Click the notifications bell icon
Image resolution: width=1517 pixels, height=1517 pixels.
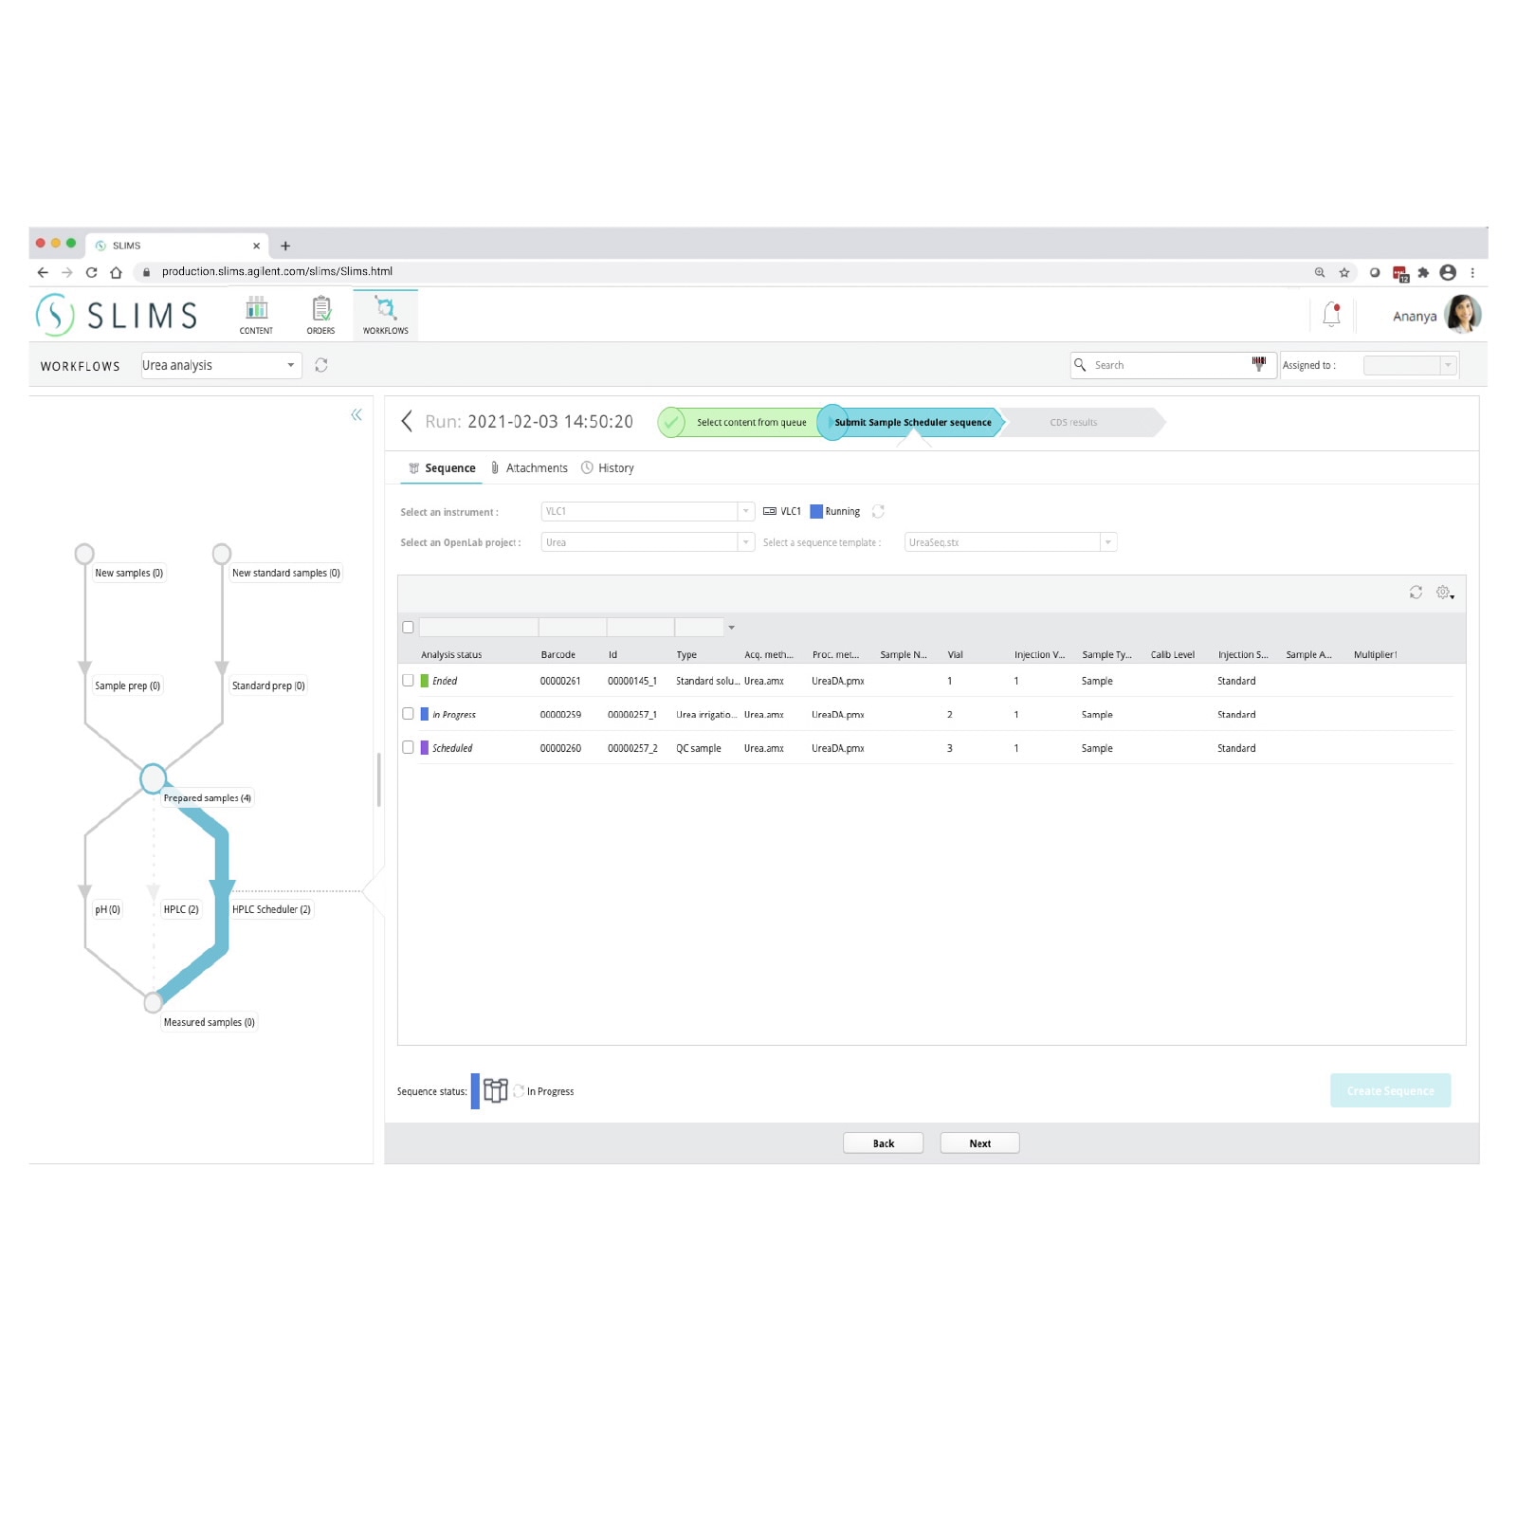click(x=1331, y=314)
